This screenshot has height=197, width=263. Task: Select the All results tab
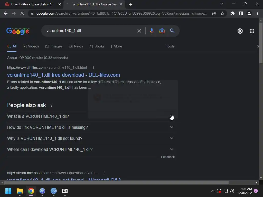click(x=12, y=46)
